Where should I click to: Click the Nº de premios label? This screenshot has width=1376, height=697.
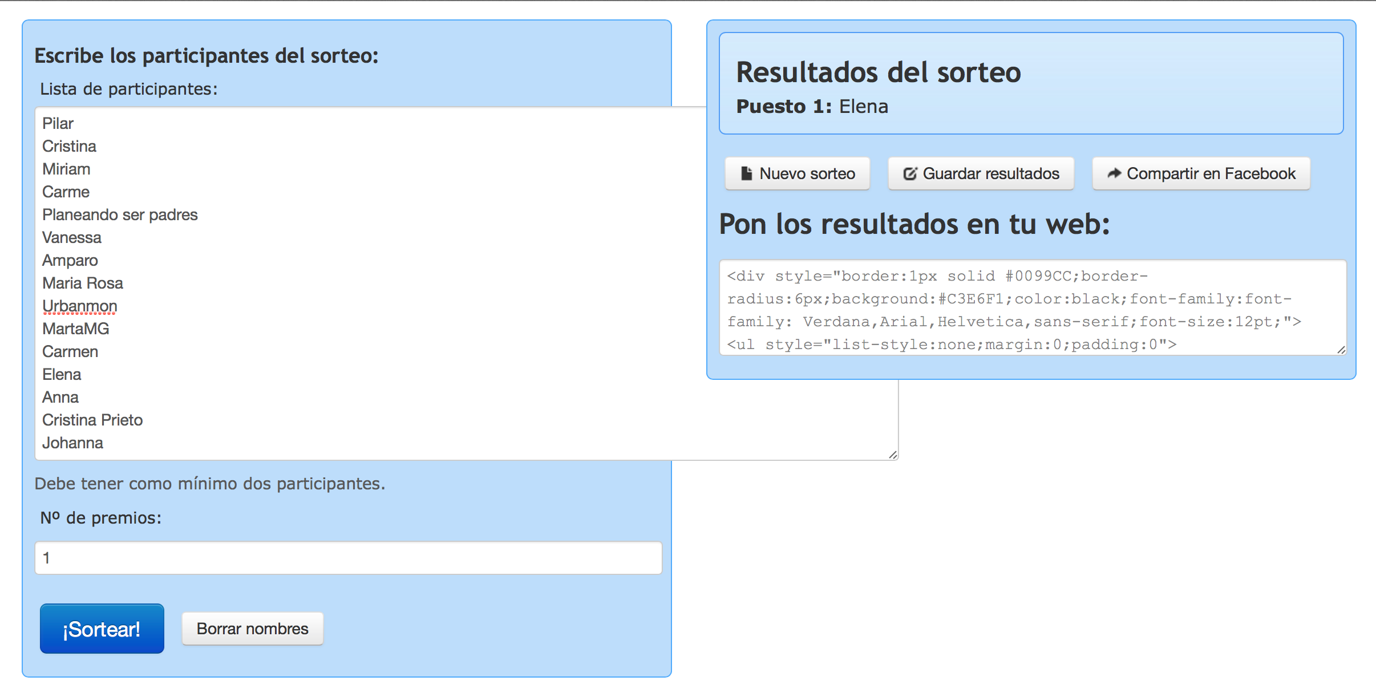point(101,518)
